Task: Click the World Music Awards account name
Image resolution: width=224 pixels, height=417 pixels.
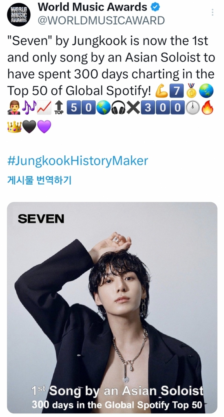Action: click(92, 7)
